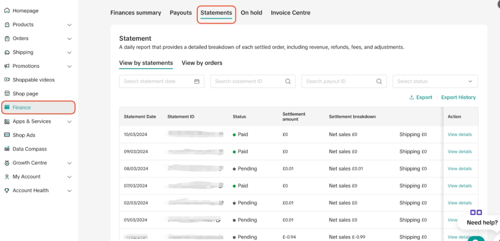Click the Status column header
500x241 pixels.
click(239, 116)
